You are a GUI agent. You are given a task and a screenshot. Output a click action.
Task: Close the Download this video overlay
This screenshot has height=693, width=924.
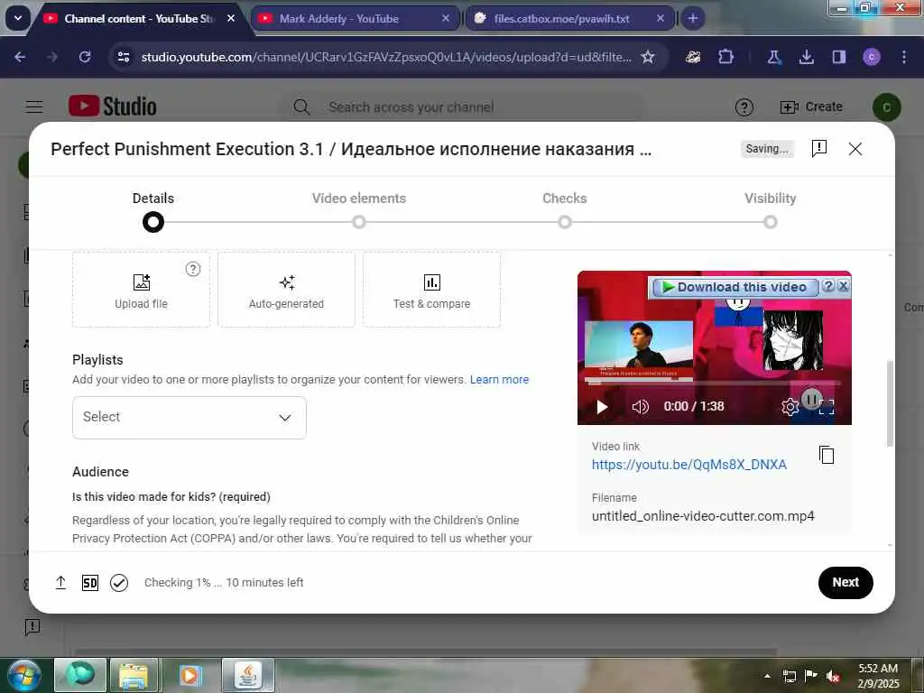coord(844,286)
